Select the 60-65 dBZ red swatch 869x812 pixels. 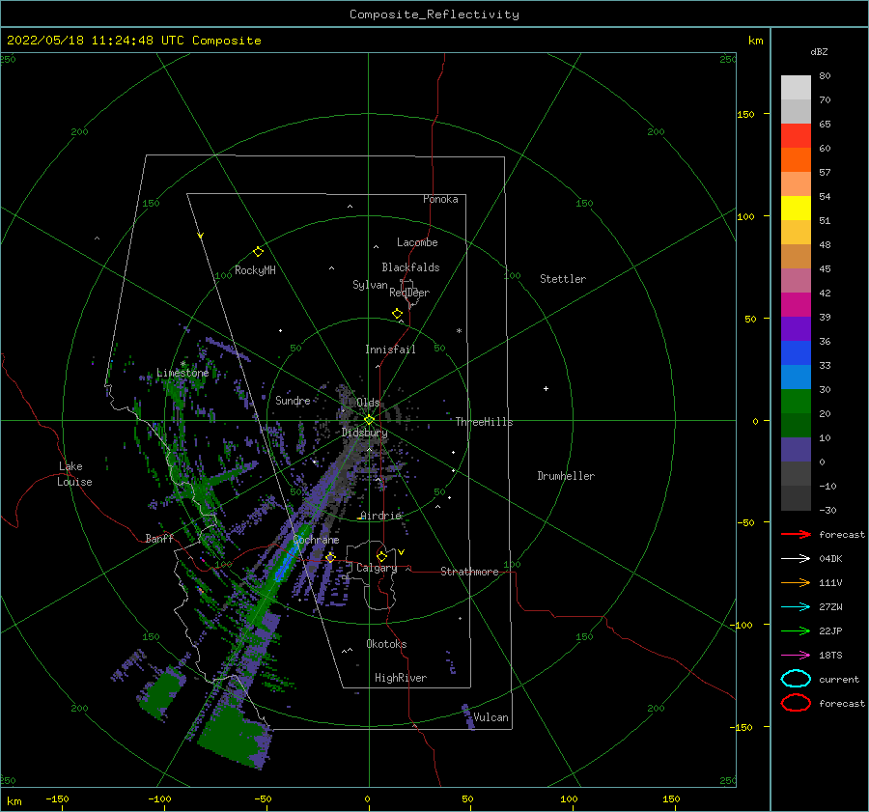pos(796,135)
